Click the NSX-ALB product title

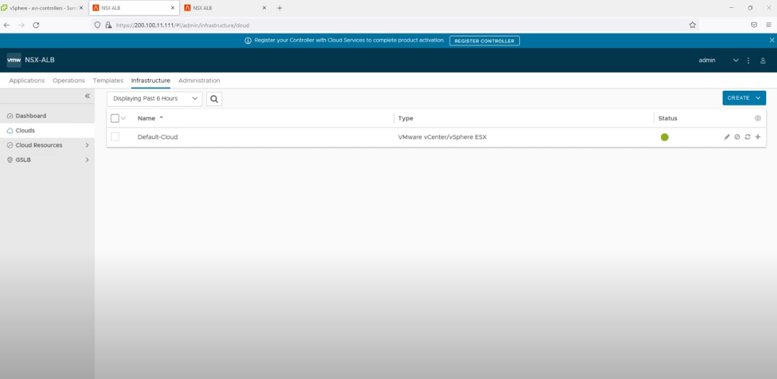pos(40,60)
